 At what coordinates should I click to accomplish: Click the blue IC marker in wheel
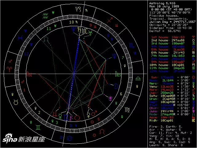click(x=66, y=118)
